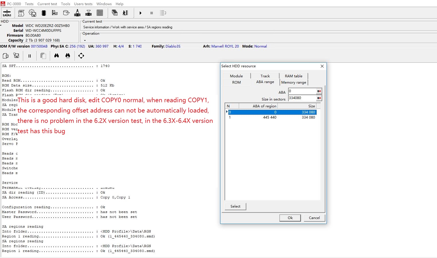437x258 pixels.
Task: Select region row 1 with ABA 445 440
Action: [272, 117]
